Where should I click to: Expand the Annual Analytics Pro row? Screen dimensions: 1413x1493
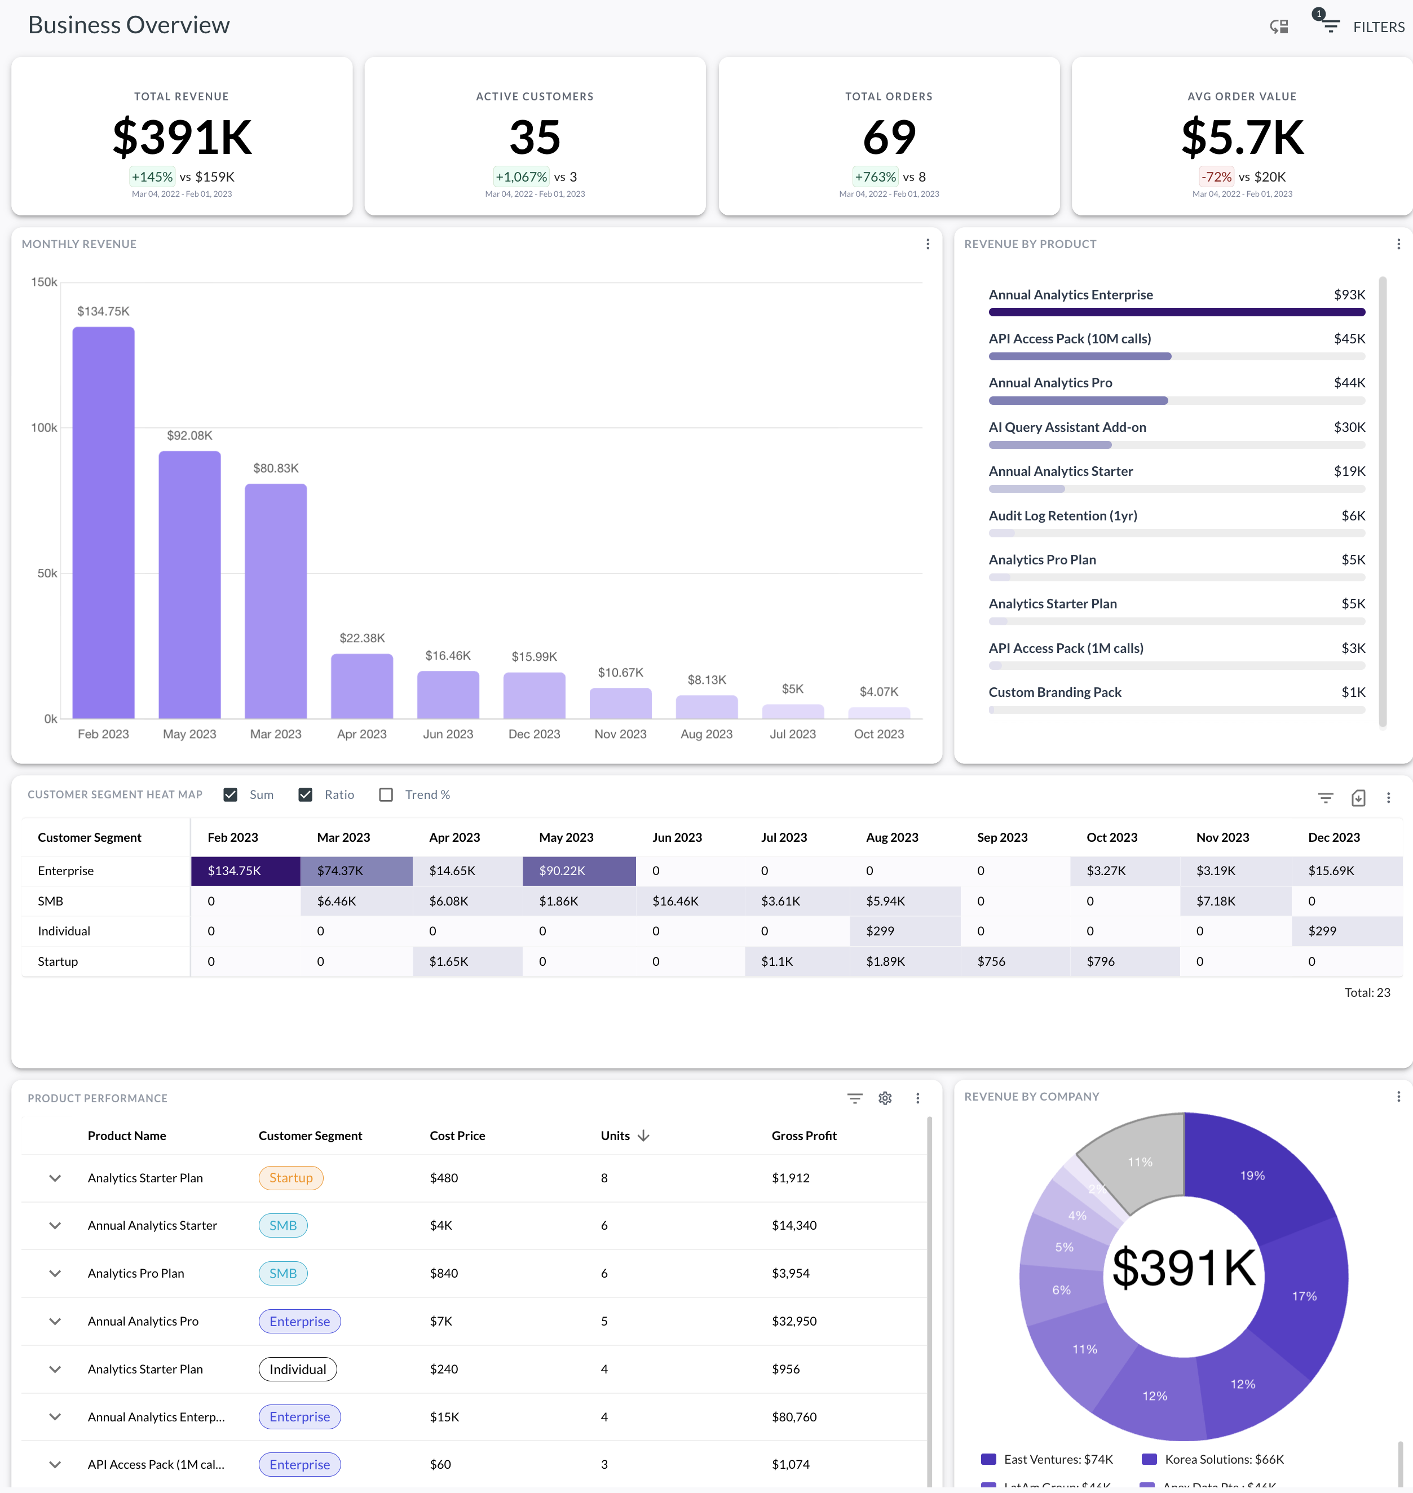pyautogui.click(x=55, y=1320)
